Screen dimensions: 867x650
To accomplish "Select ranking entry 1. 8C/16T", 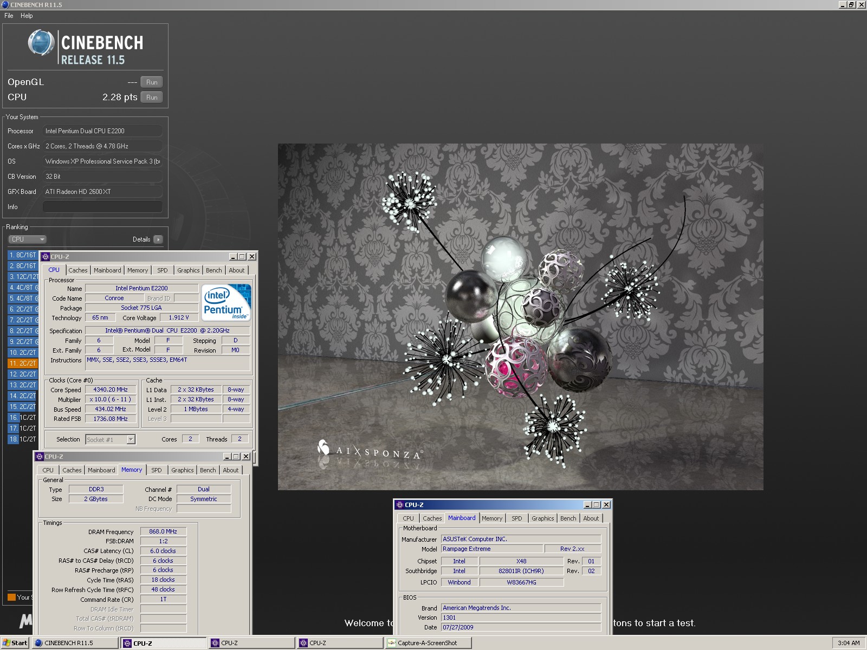I will [23, 255].
